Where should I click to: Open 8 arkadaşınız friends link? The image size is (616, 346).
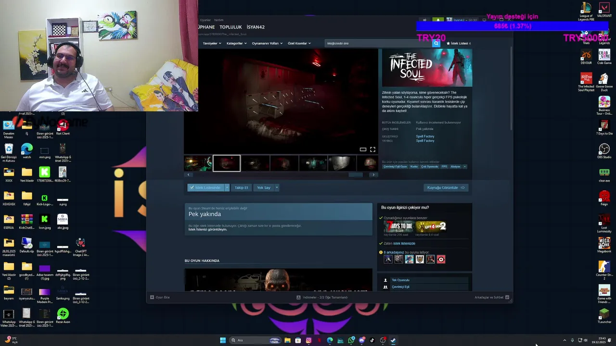[x=394, y=252]
